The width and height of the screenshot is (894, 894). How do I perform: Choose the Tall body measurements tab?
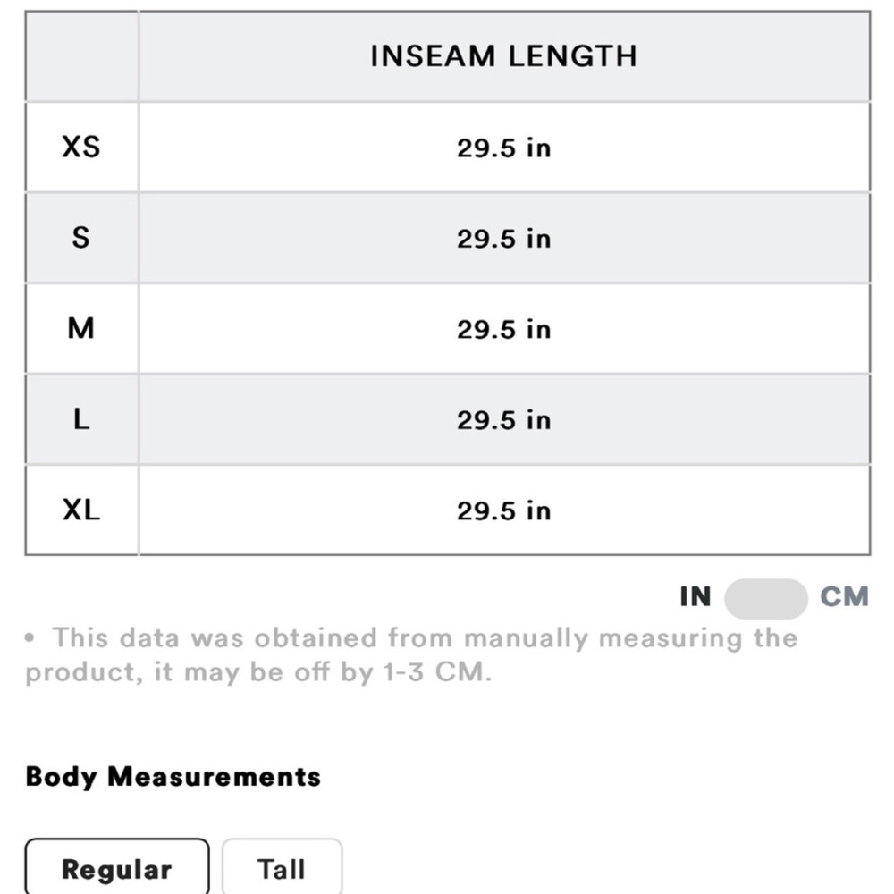tap(282, 866)
